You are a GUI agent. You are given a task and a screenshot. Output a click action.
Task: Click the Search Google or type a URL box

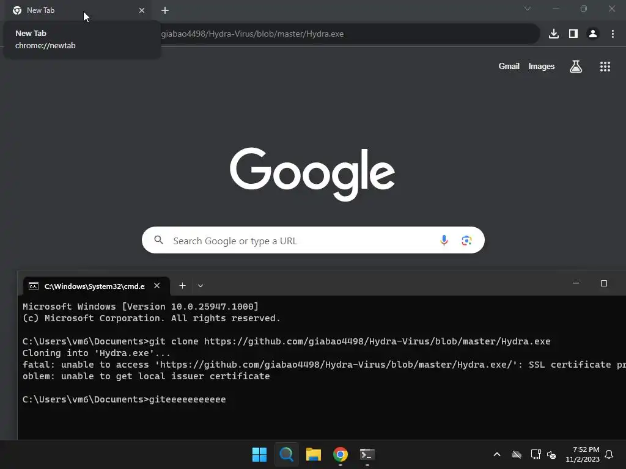tap(313, 240)
